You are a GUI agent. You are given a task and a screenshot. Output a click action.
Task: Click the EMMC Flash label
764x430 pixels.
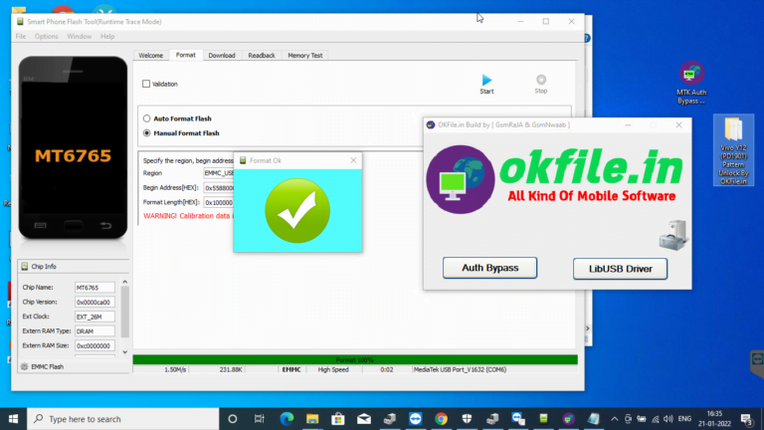(48, 366)
